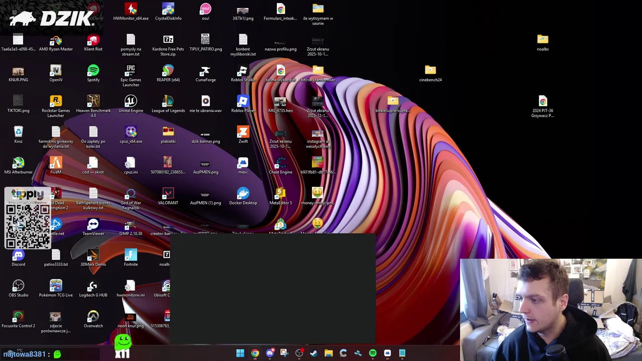
Task: Open Rockstar Games Launcher shortcut
Action: 56,107
